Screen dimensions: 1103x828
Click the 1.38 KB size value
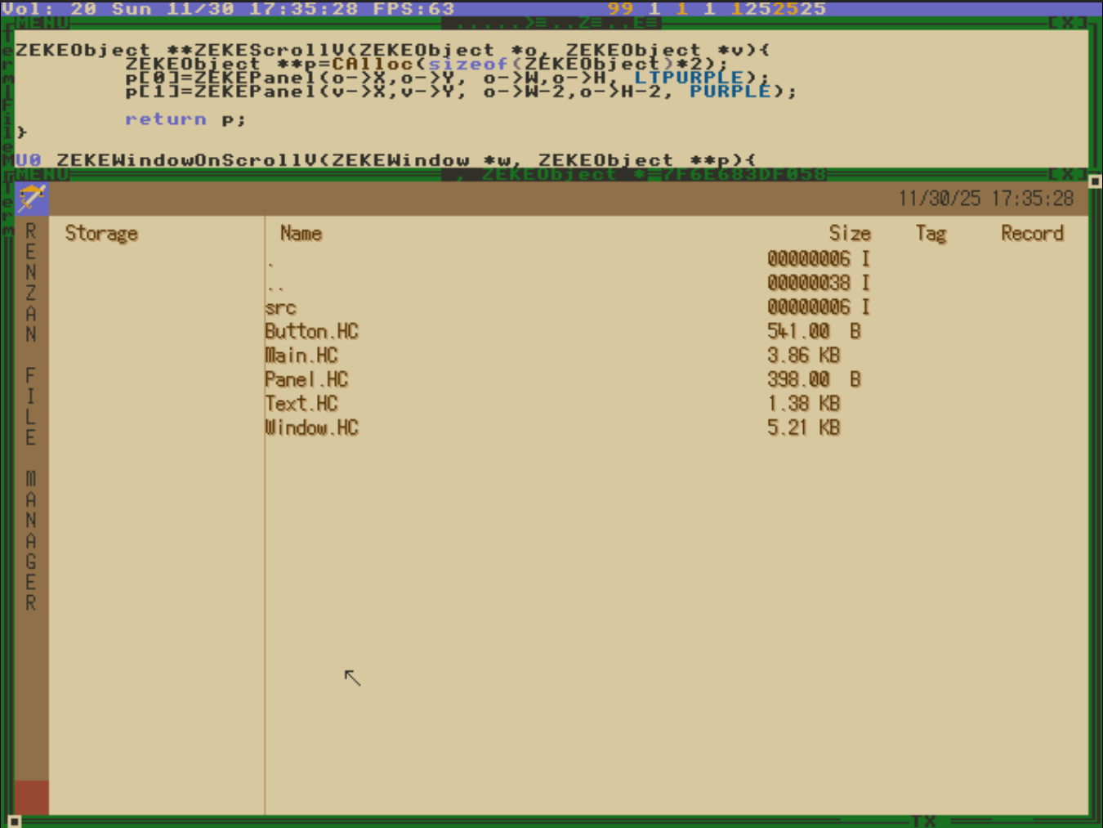(803, 404)
